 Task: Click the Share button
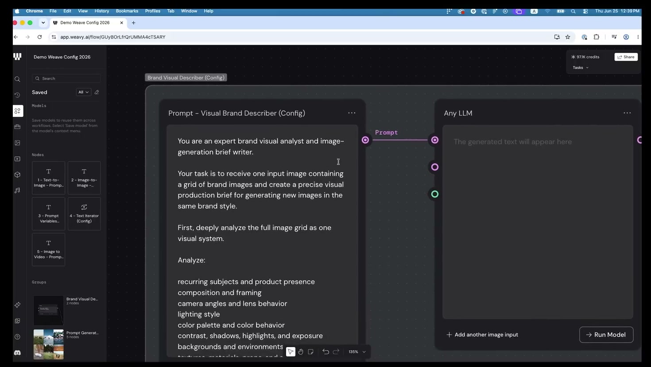click(626, 57)
